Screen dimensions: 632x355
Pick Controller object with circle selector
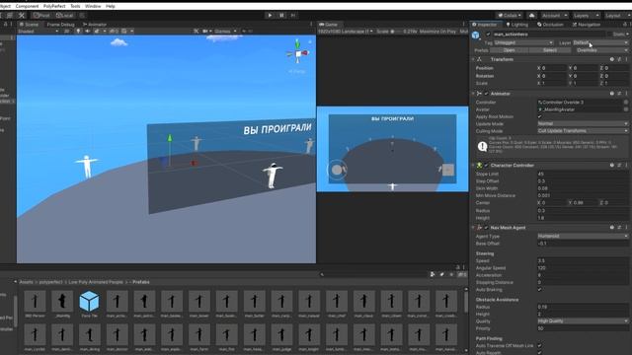point(625,103)
